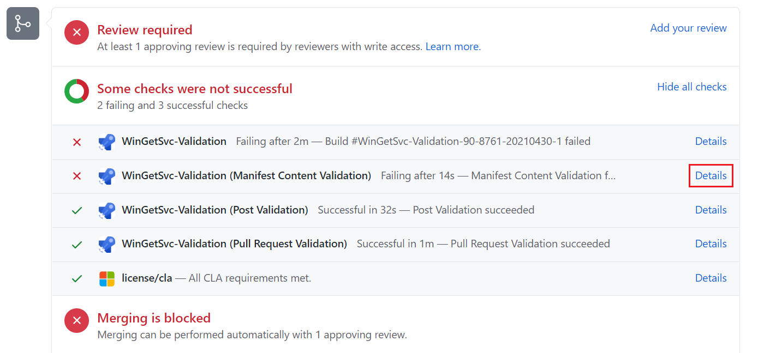Open the Learn more link about reviews
This screenshot has width=758, height=353.
[451, 46]
